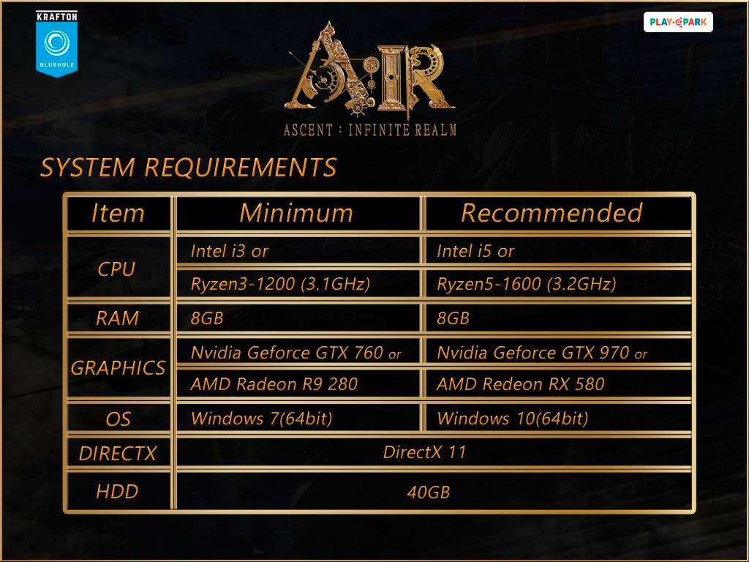Select the Minimum column header

tap(296, 213)
